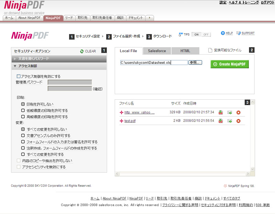Select すべての変更を許可しない option
Screen dimensions: 275x214
click(x=23, y=129)
